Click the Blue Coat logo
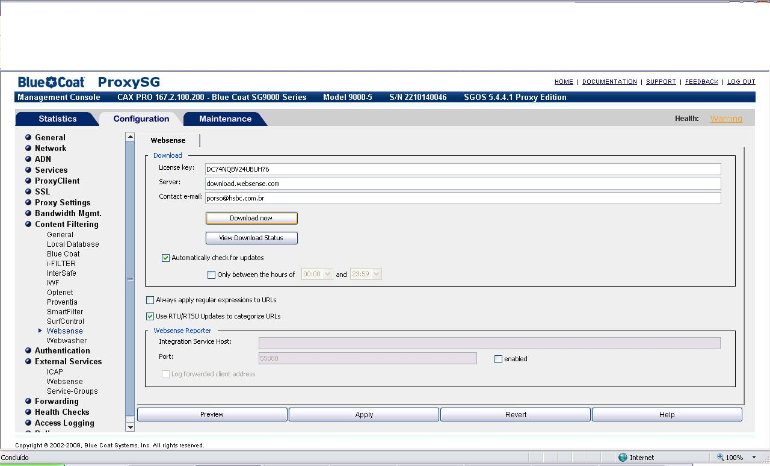770x466 pixels. 51,82
